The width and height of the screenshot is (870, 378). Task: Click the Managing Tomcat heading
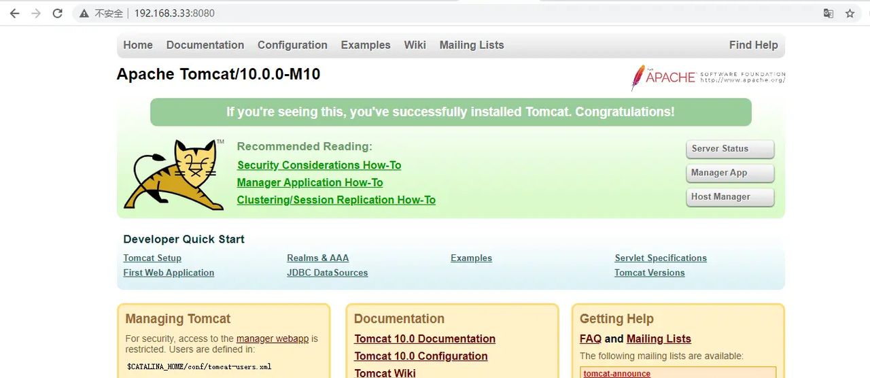coord(178,319)
